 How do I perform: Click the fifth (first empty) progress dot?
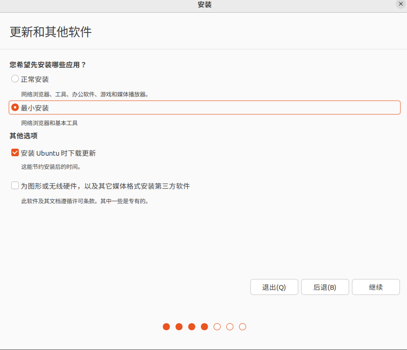pyautogui.click(x=217, y=326)
